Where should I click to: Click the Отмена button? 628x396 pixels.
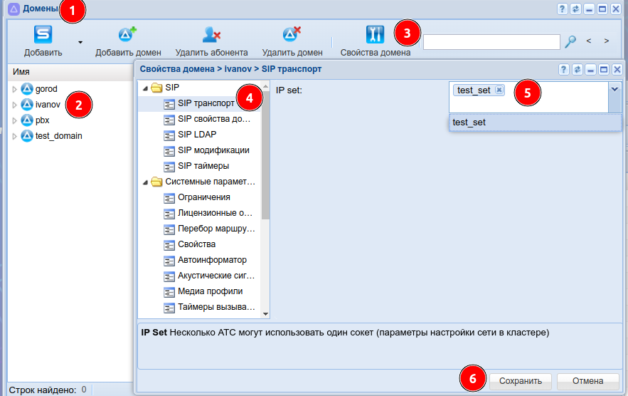(587, 381)
